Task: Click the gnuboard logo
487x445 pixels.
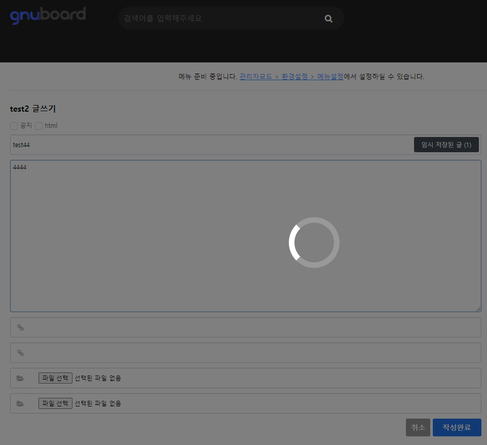Action: [48, 15]
